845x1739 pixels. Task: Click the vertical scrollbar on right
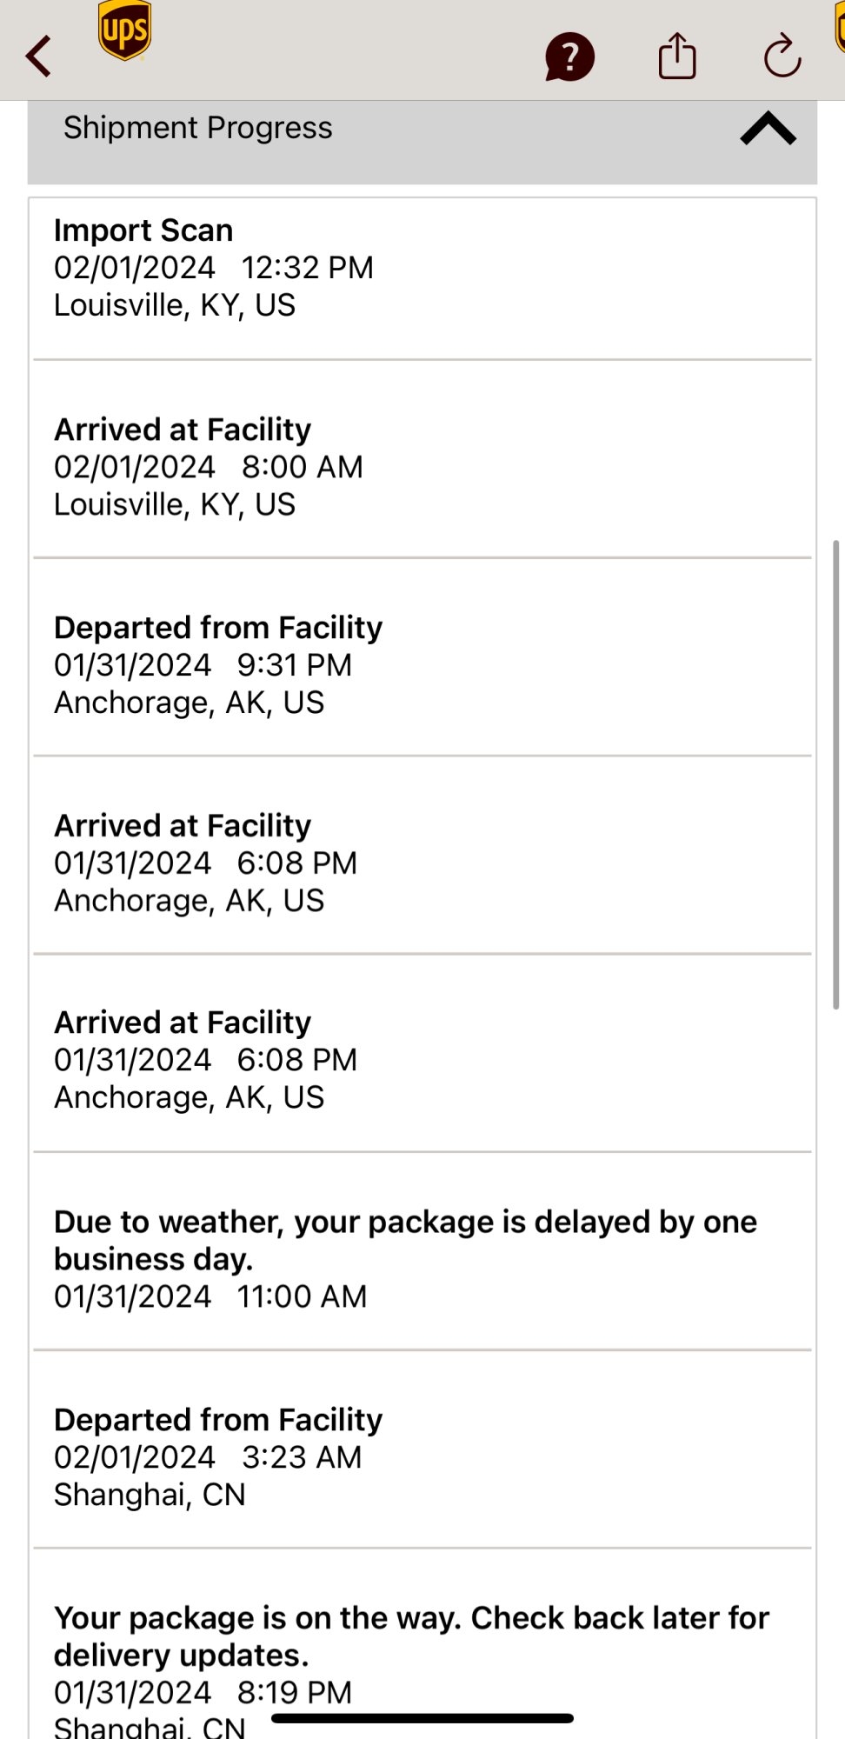(x=835, y=774)
